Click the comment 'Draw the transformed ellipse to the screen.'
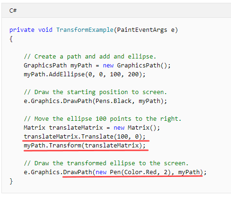Screen dimensions: 231x198 106,163
